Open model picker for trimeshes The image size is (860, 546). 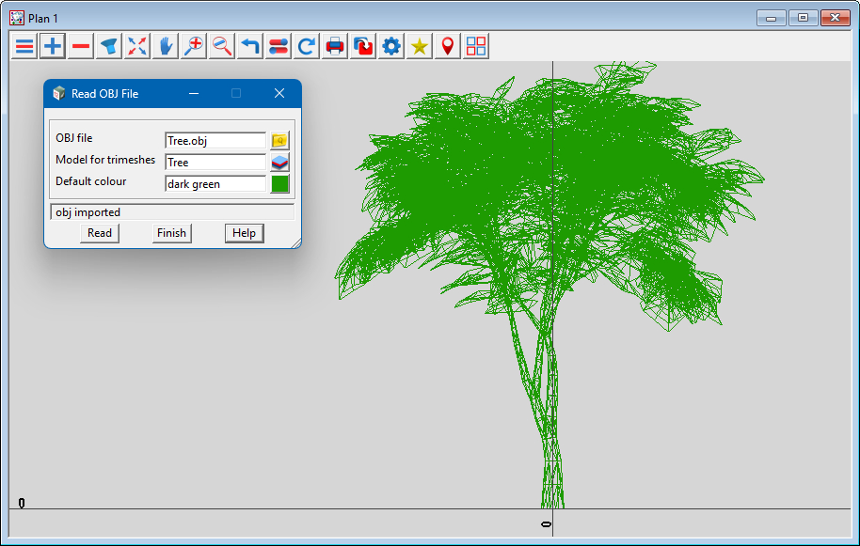tap(279, 163)
